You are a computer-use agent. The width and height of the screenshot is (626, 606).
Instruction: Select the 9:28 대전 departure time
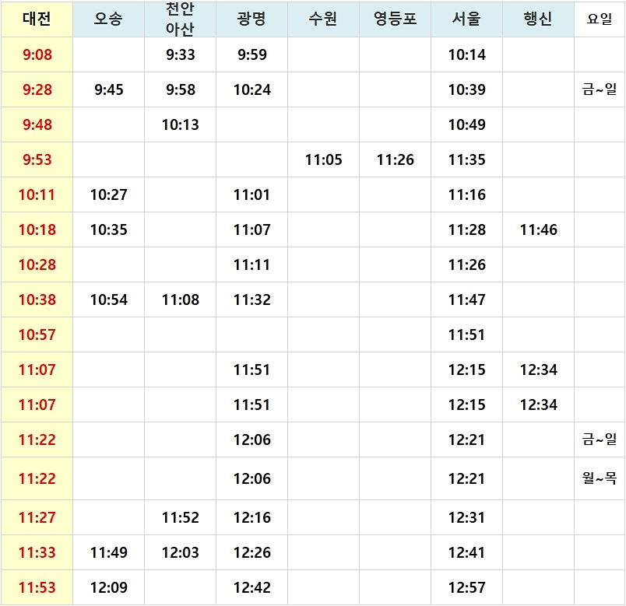coord(37,89)
